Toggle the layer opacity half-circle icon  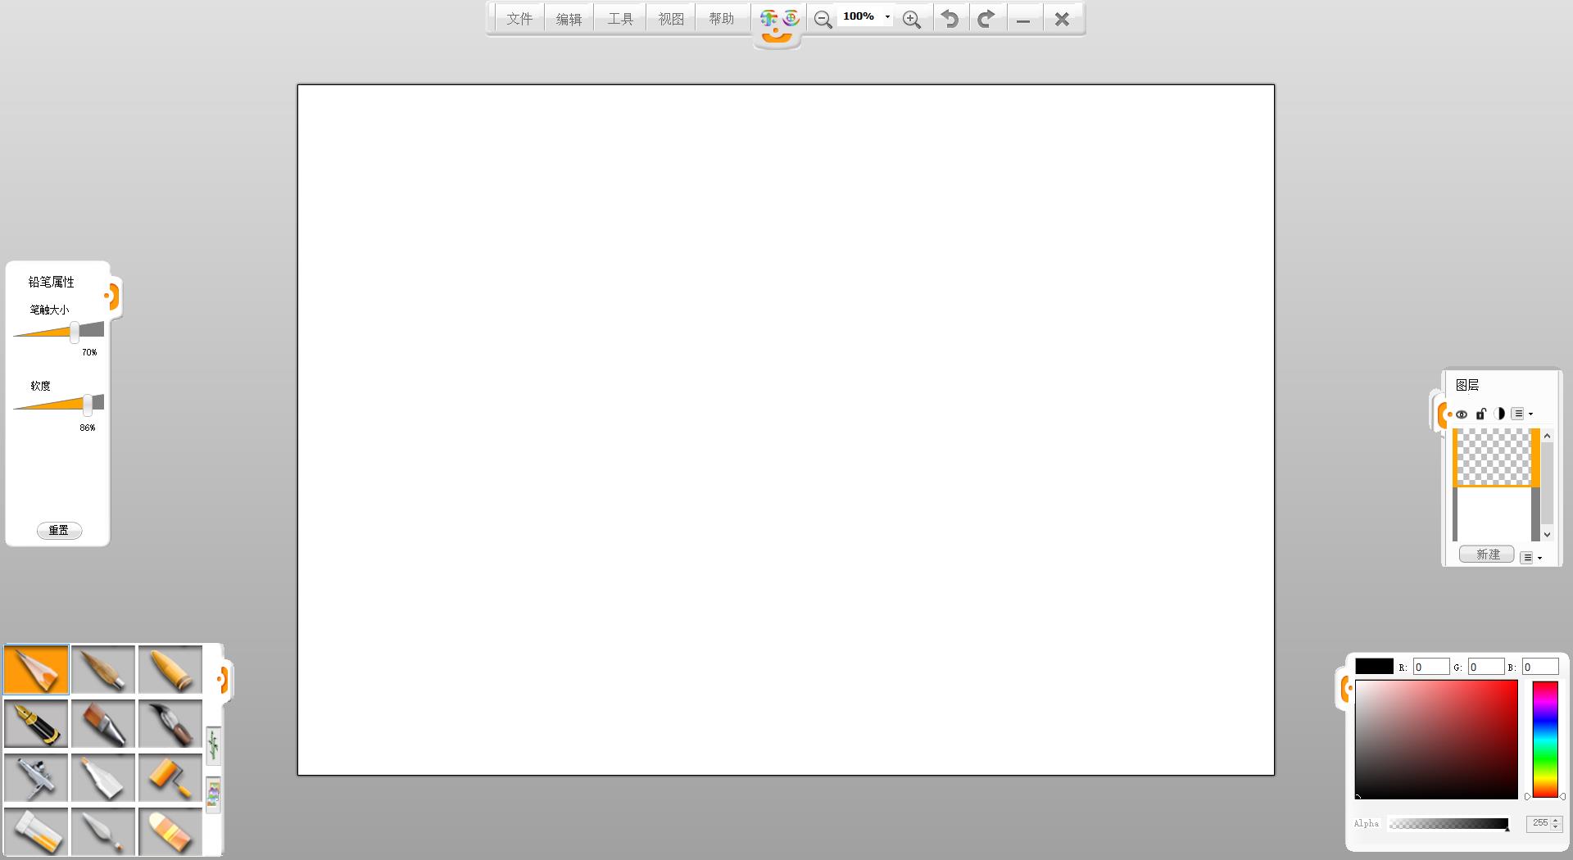(x=1499, y=414)
